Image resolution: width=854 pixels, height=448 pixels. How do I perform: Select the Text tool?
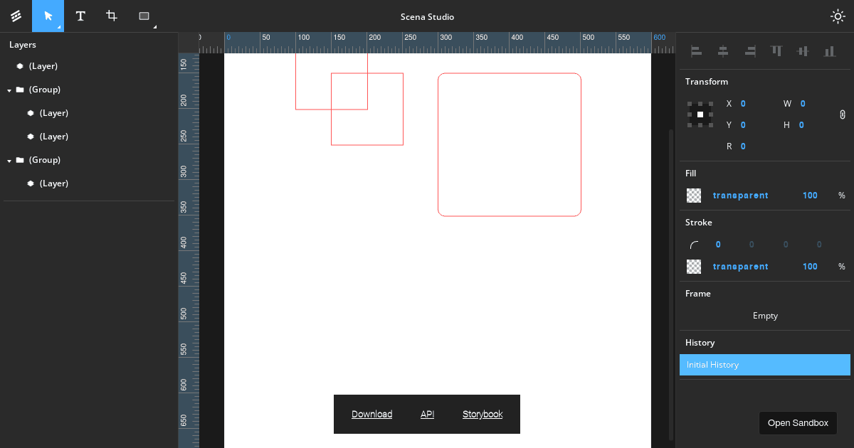pos(80,16)
